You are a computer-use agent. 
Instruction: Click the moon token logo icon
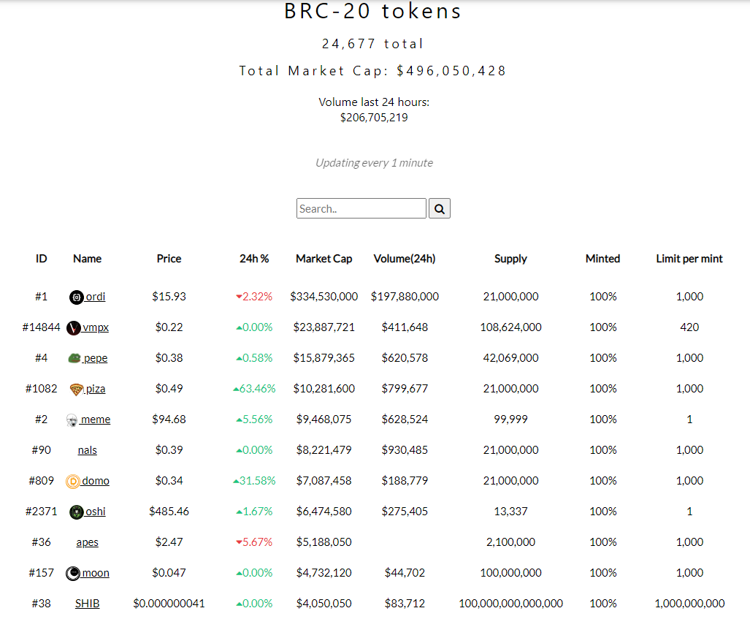(x=73, y=573)
